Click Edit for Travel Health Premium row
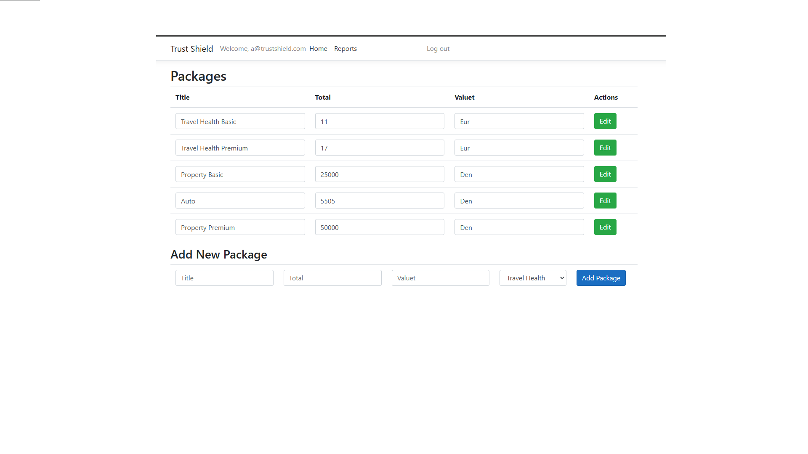808x454 pixels. (605, 148)
